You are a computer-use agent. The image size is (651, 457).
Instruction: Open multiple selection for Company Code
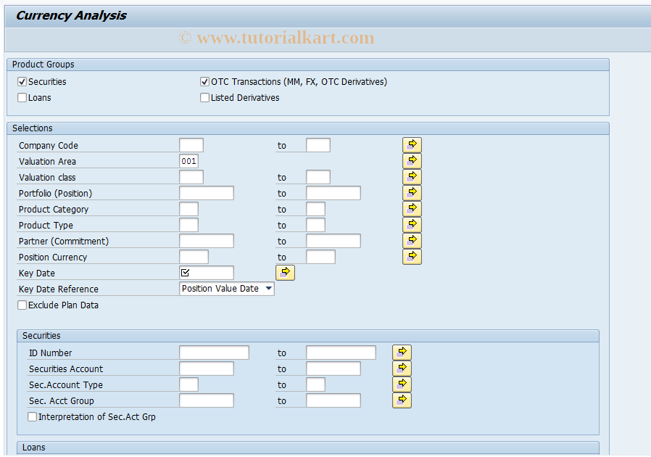[412, 145]
